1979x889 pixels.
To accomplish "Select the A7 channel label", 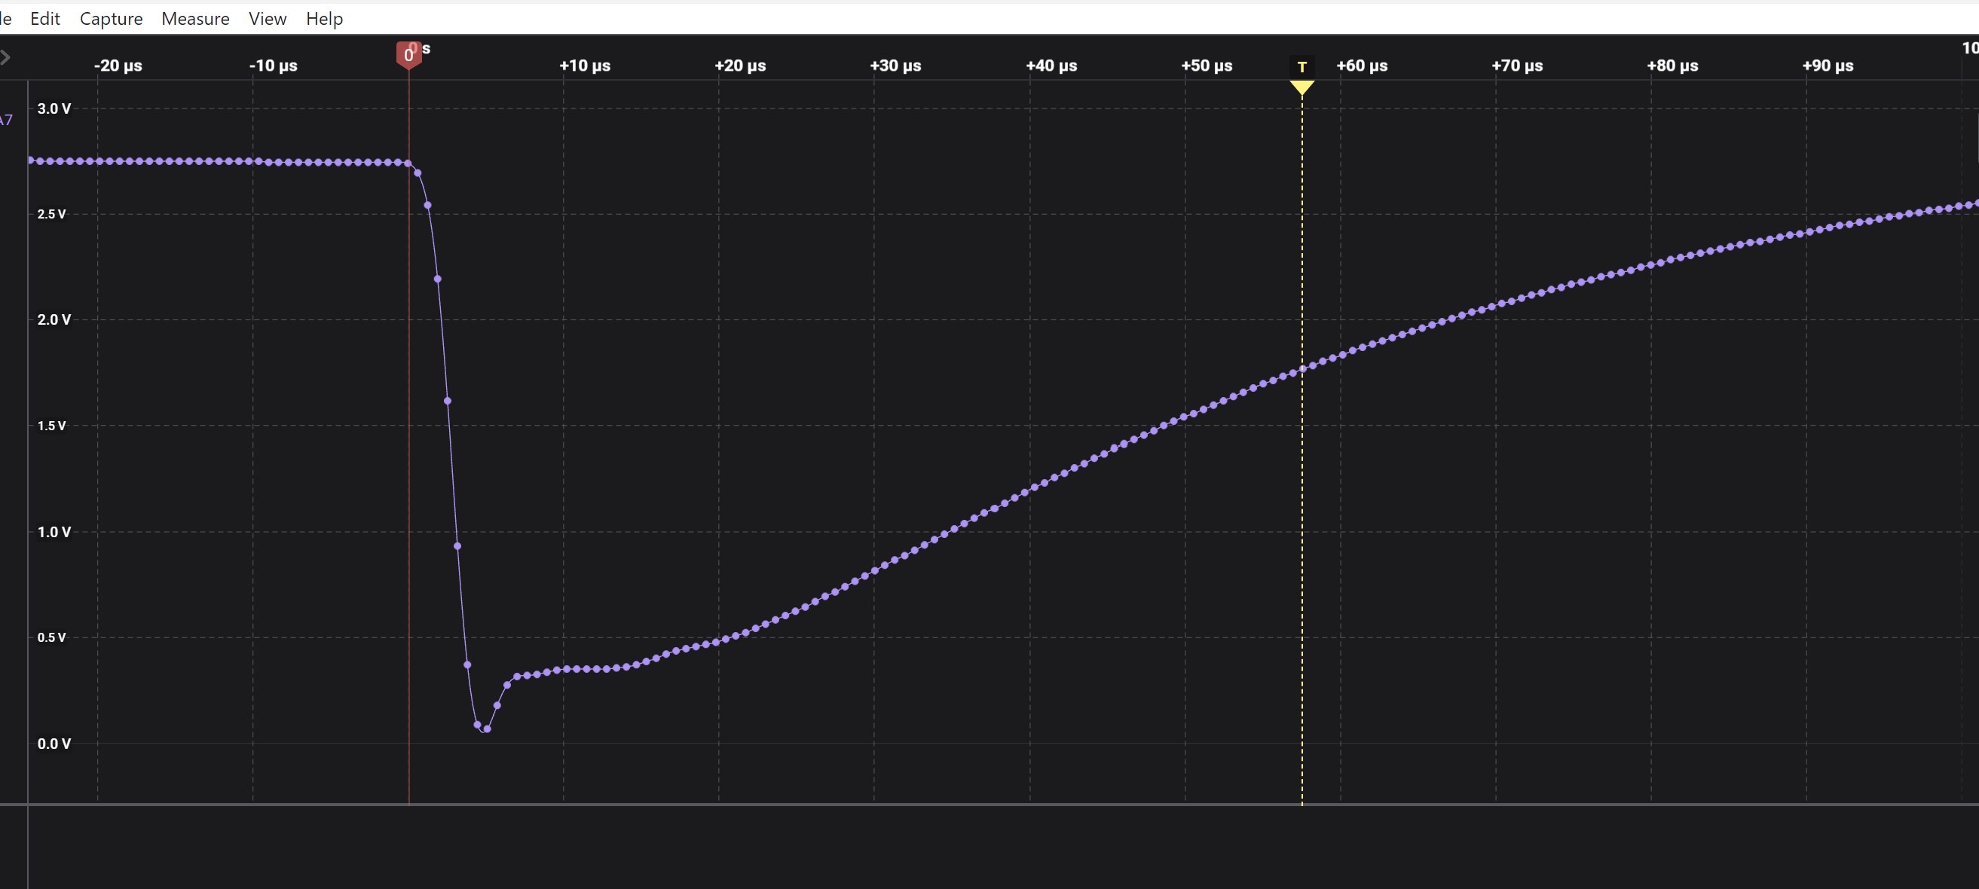I will click(x=6, y=120).
